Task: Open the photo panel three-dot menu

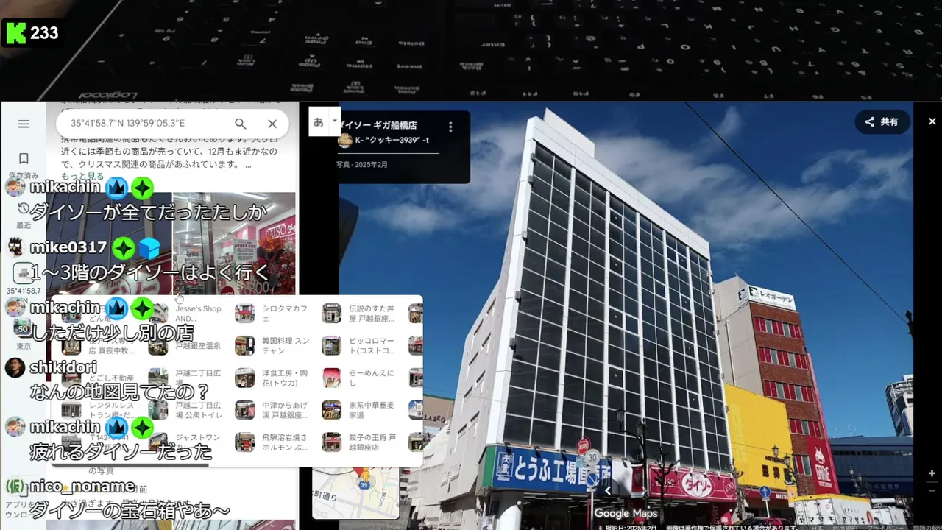Action: 450,127
